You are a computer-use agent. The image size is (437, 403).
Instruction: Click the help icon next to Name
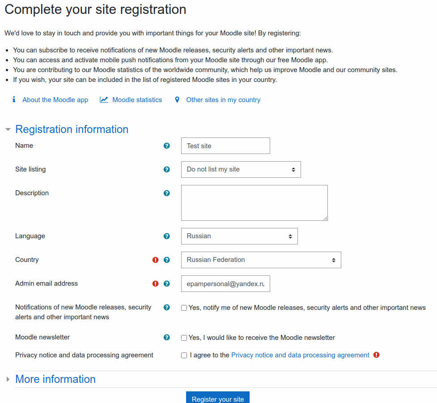[x=167, y=146]
